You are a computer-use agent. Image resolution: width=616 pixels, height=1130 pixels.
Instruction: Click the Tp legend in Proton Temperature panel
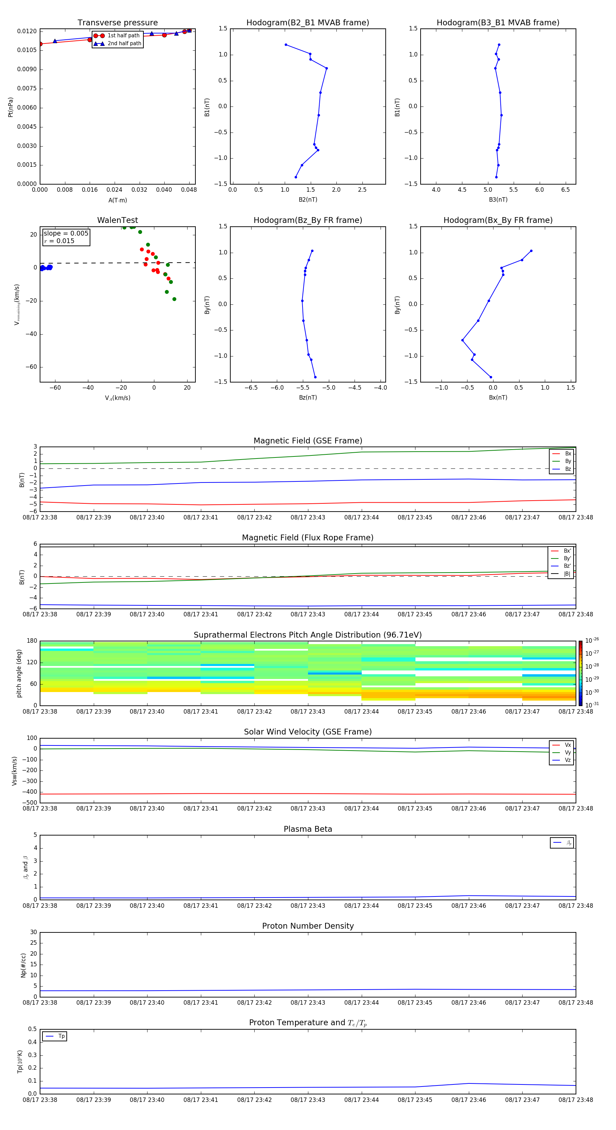coord(55,1037)
